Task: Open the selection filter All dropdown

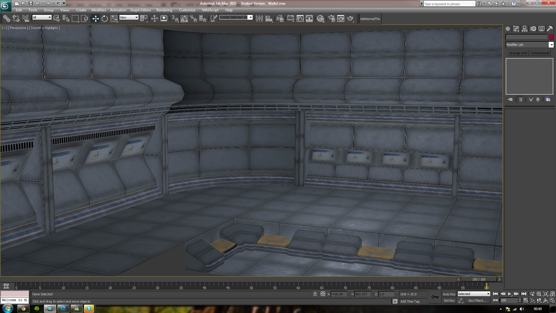Action: (42, 17)
